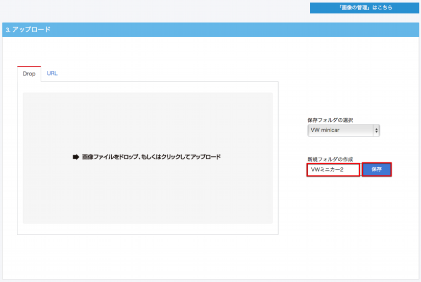421x282 pixels.
Task: Click empty gray area of image drop zone
Action: tap(148, 199)
